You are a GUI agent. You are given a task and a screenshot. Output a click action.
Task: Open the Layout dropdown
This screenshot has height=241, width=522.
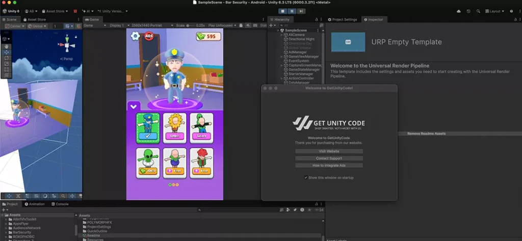[494, 11]
